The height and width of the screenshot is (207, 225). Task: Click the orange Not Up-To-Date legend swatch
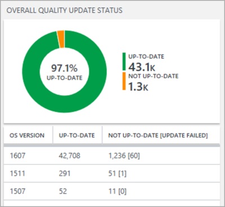coord(124,81)
